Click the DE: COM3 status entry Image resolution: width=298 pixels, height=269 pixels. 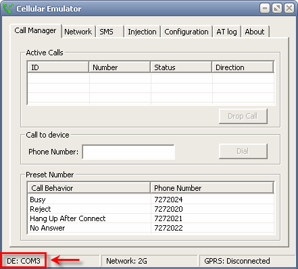[x=24, y=261]
